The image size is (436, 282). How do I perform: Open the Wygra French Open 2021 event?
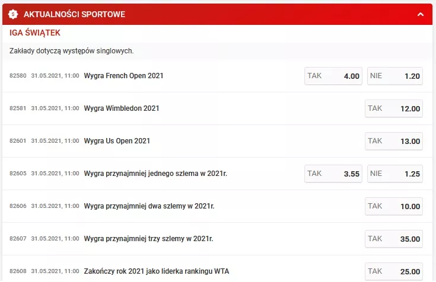[x=123, y=76]
